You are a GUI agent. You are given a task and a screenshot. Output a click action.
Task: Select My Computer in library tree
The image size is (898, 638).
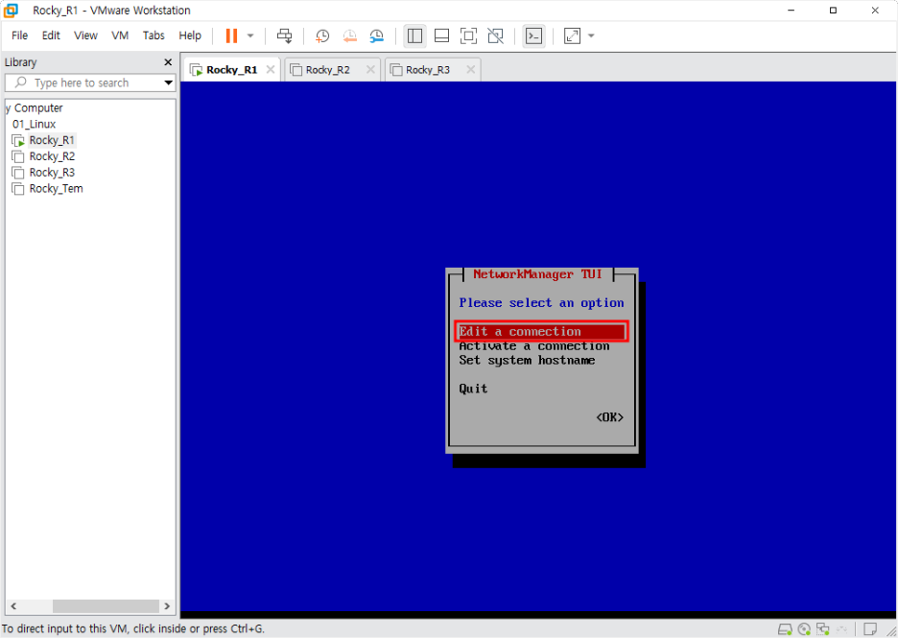tap(35, 107)
